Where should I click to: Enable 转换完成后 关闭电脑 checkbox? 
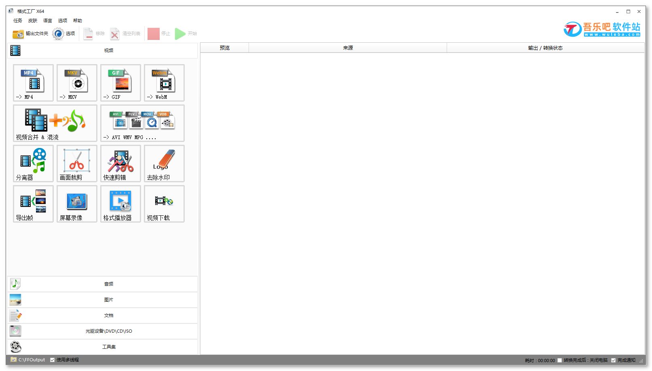coord(559,361)
